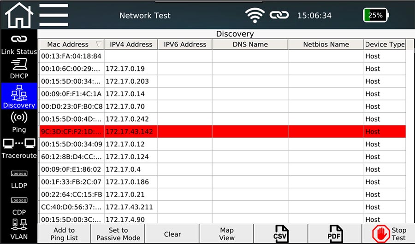Switch to Map View
The height and width of the screenshot is (244, 415).
226,234
